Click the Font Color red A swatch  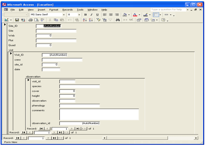(x=135, y=15)
